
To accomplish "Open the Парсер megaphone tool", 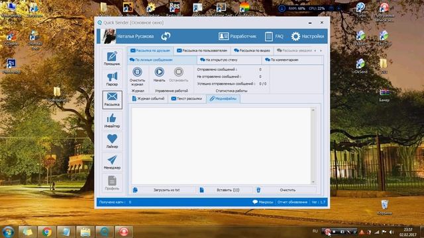I will point(112,79).
